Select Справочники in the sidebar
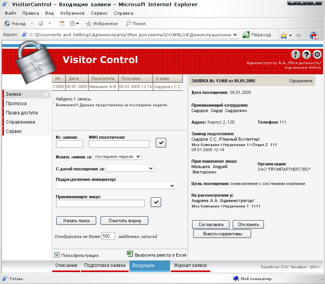 [x=27, y=122]
